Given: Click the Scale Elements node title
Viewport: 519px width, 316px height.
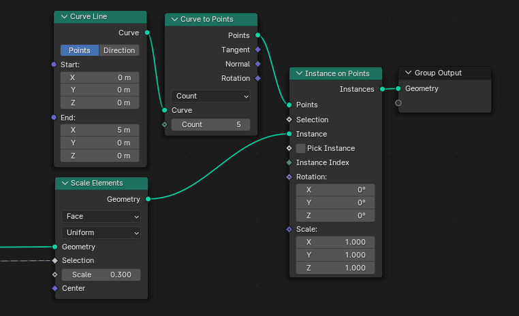Looking at the screenshot, I should [97, 183].
